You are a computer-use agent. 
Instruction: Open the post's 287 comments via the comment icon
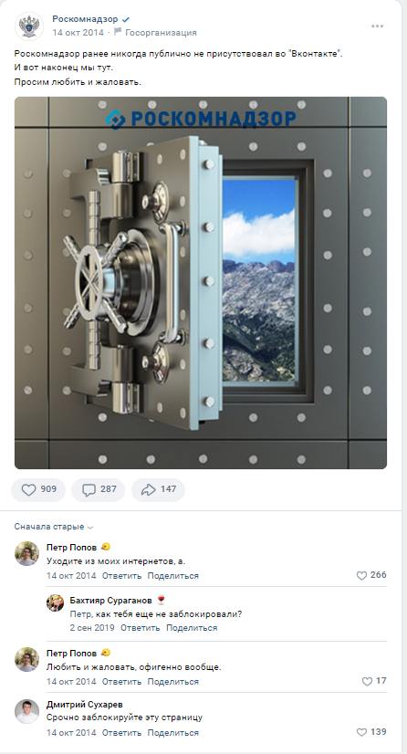pyautogui.click(x=98, y=489)
